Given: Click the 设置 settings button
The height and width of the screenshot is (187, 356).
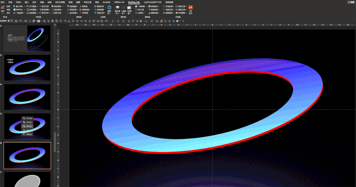Looking at the screenshot, I should pyautogui.click(x=8, y=6).
